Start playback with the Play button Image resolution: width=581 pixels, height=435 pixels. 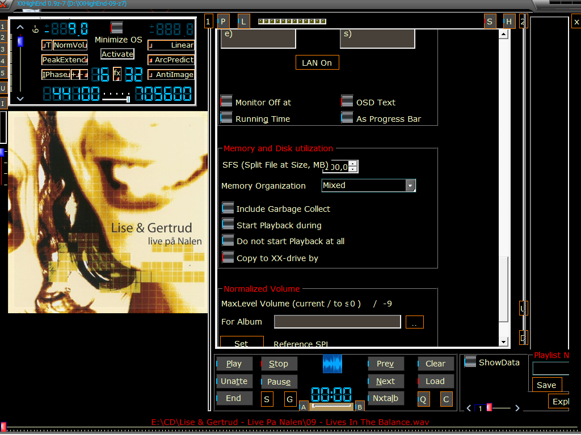tap(234, 364)
